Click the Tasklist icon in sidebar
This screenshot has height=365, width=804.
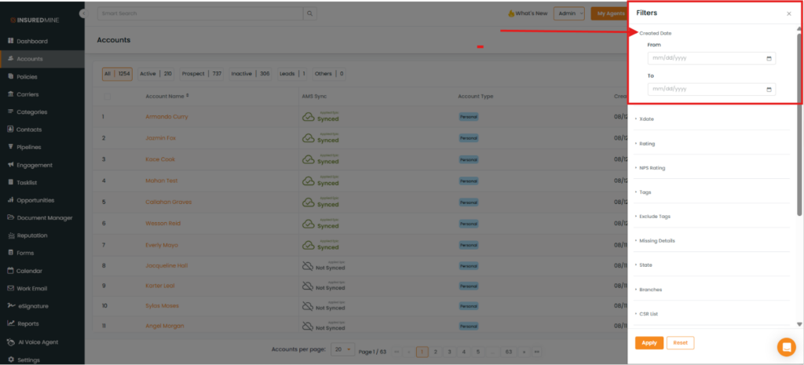[x=11, y=182]
